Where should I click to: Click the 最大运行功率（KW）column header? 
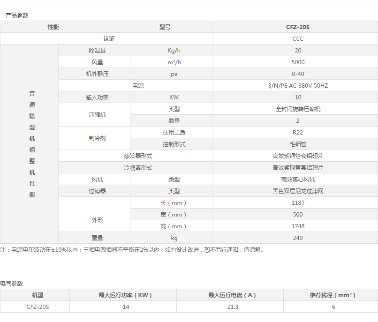(x=125, y=295)
